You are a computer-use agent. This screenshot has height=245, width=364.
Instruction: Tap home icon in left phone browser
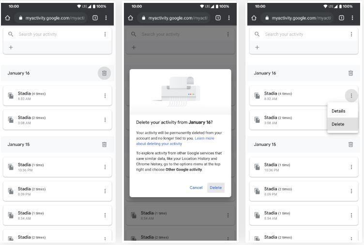[x=7, y=18]
